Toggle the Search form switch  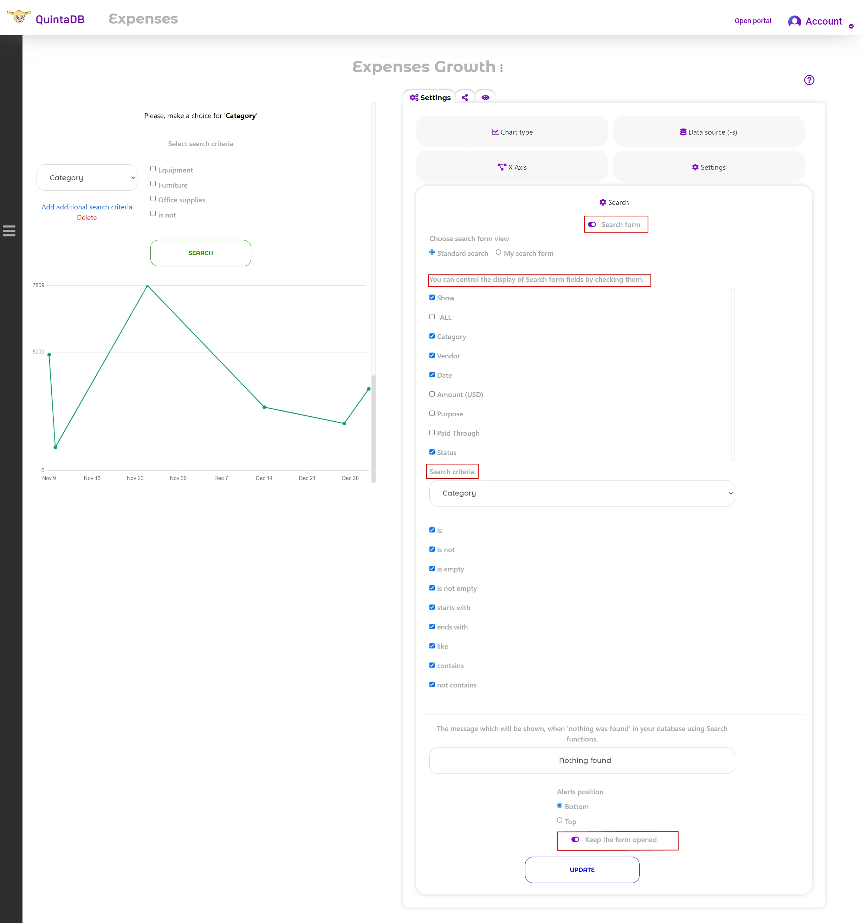(592, 224)
